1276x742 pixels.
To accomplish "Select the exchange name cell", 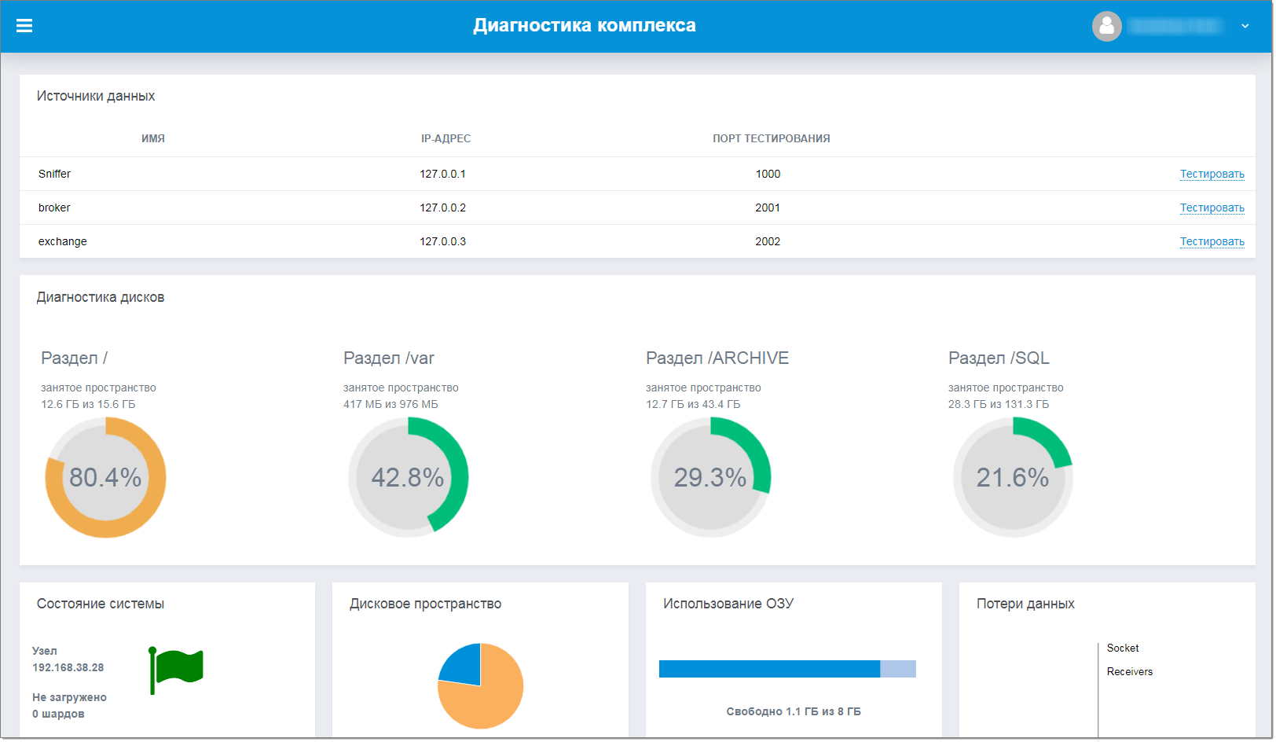I will 63,241.
